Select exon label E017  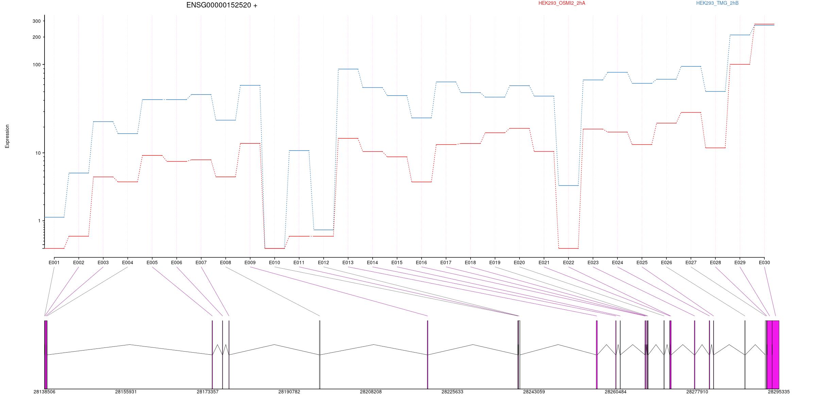point(446,262)
